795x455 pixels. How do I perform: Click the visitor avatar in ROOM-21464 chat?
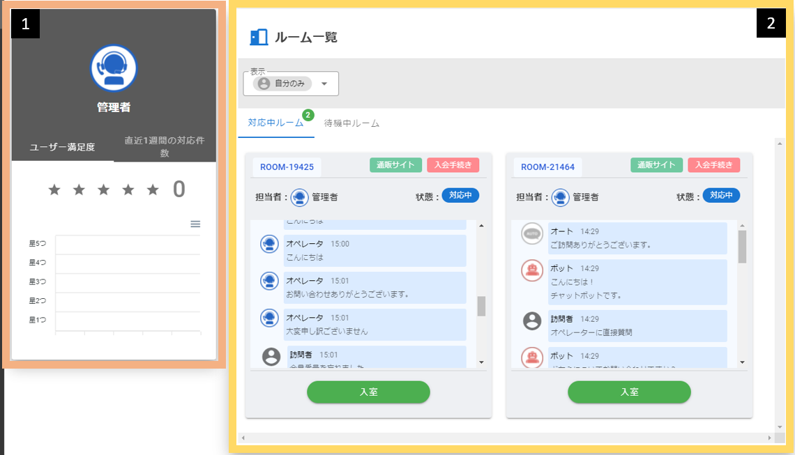point(532,321)
